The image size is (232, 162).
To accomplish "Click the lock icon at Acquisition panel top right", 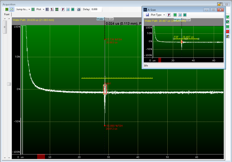I will [220, 4].
